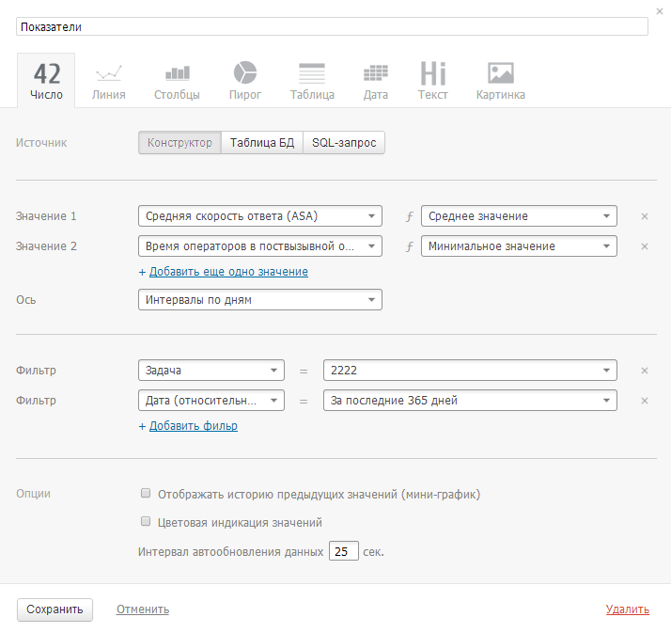This screenshot has height=633, width=671.
Task: Remove the Значение 1 row with its X icon
Action: [x=645, y=216]
